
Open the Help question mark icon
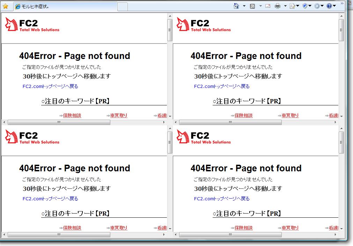click(x=329, y=6)
